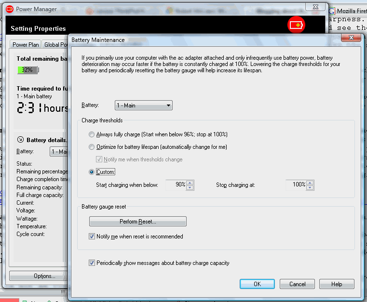Click the red battery icon in Setting Properties header
Image resolution: width=367 pixels, height=302 pixels.
(296, 25)
